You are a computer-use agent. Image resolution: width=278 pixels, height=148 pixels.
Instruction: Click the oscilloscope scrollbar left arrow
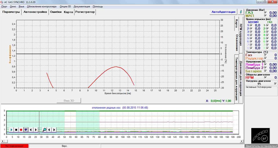click(3, 141)
